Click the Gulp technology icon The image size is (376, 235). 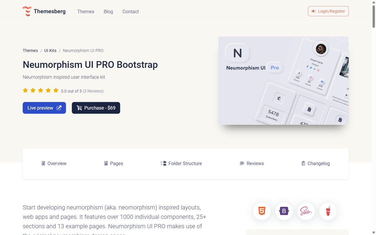coord(328,211)
